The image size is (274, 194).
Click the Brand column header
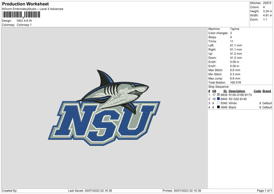pos(267,90)
